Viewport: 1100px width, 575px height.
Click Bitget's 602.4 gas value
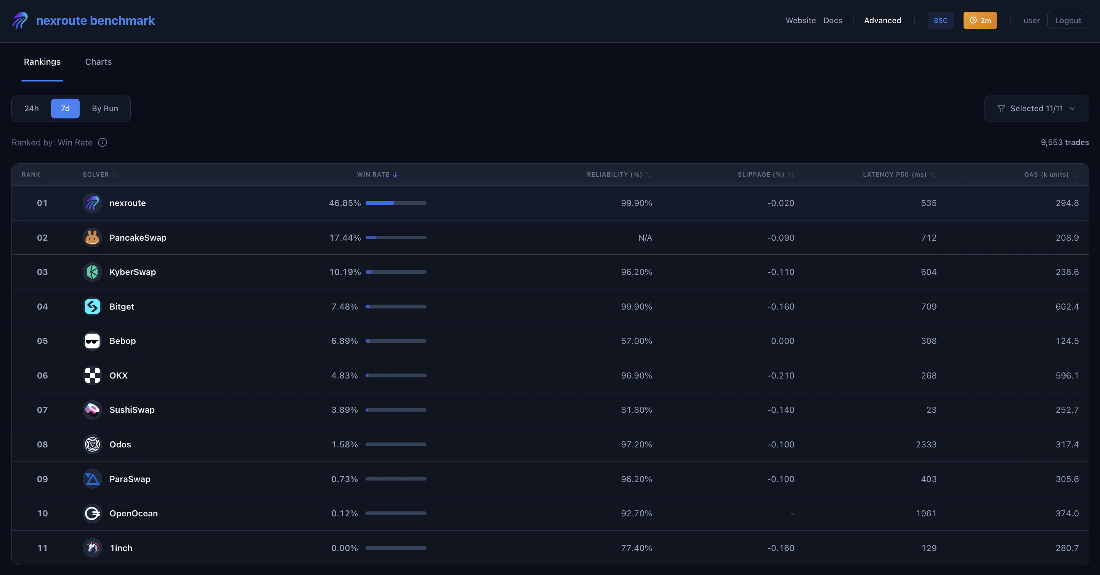pos(1067,307)
